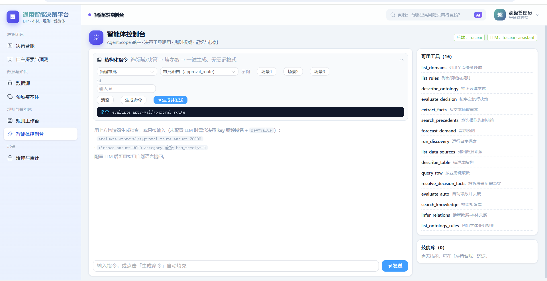The height and width of the screenshot is (281, 547).
Task: Click the AI search box at top
Action: click(x=436, y=15)
